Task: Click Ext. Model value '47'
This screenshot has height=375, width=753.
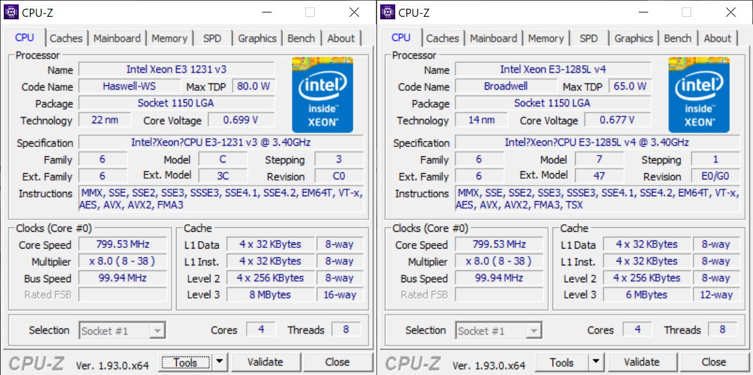Action: point(599,176)
